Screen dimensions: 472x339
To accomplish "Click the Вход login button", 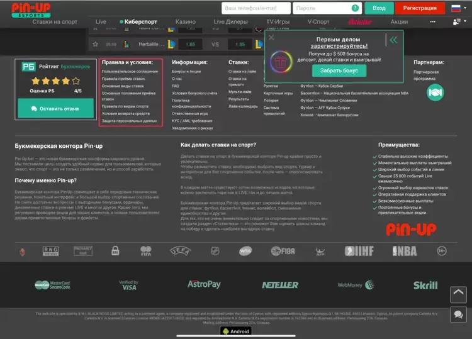I will [379, 8].
